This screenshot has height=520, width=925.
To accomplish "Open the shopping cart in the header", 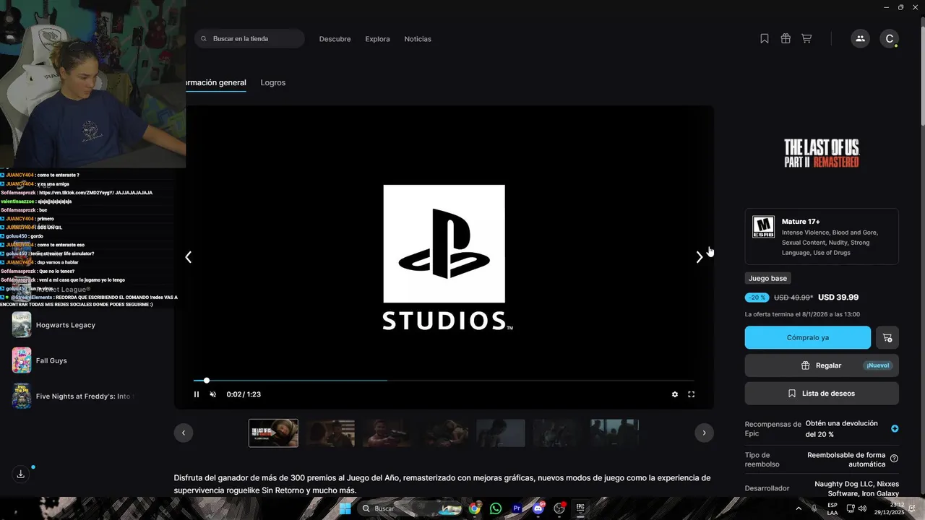I will pyautogui.click(x=806, y=39).
